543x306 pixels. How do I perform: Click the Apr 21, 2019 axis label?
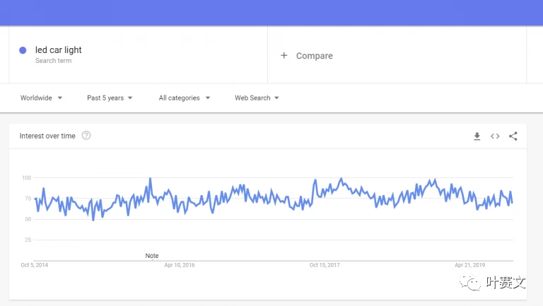point(469,266)
